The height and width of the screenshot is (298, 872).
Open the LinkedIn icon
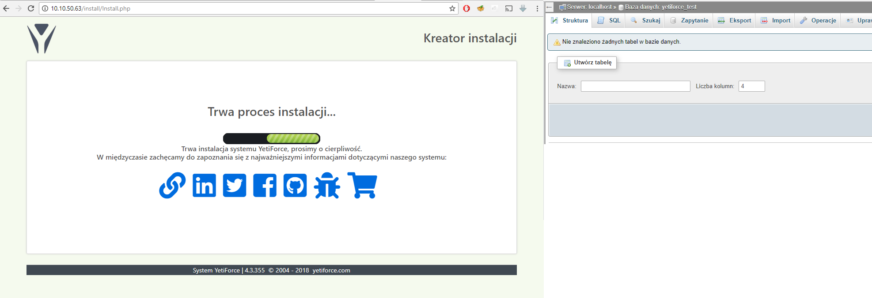click(204, 185)
